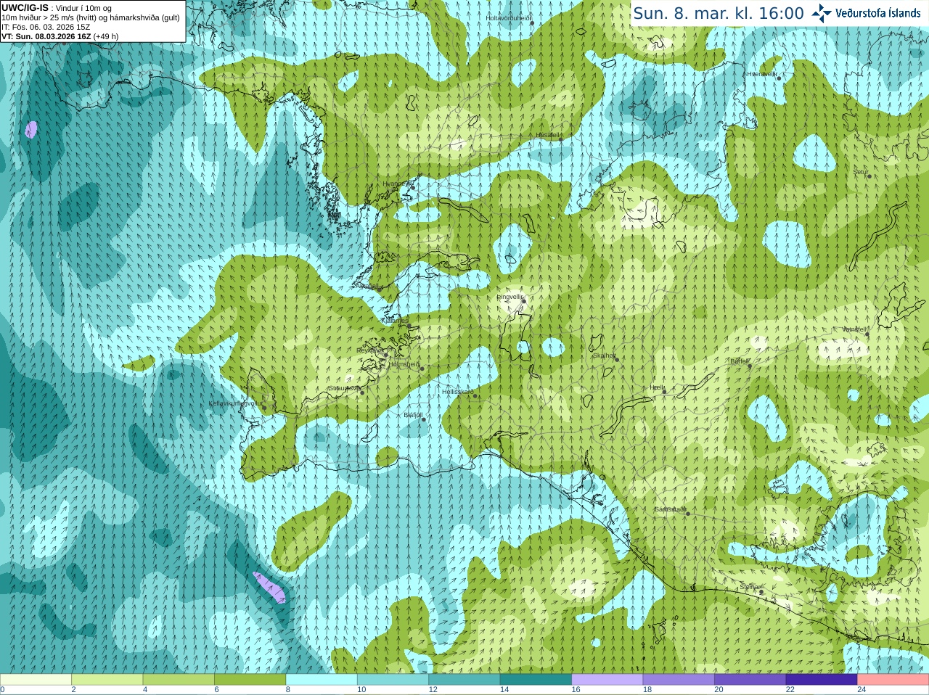
Task: Click the 8–10 m/s light cyan legend swatch
Action: (x=322, y=680)
